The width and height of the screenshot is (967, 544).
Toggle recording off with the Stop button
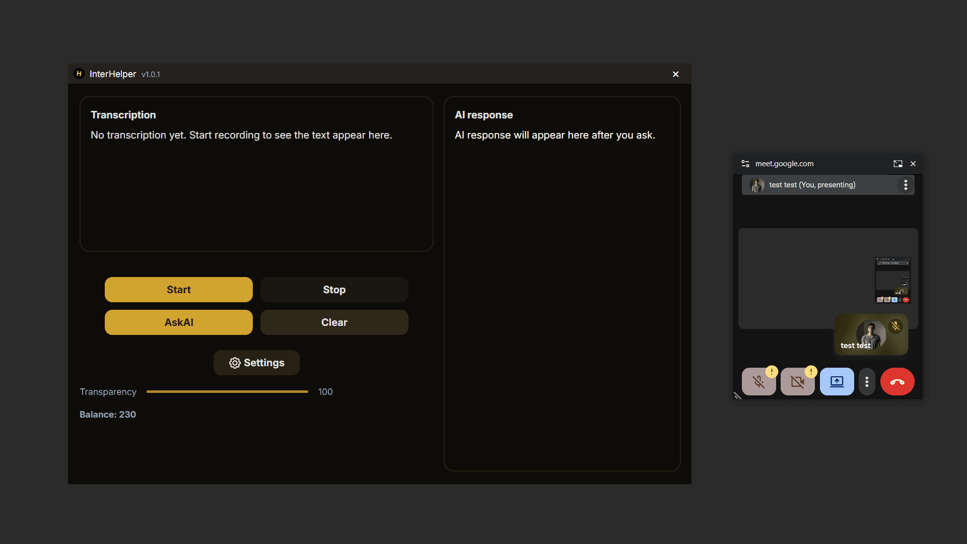coord(334,289)
